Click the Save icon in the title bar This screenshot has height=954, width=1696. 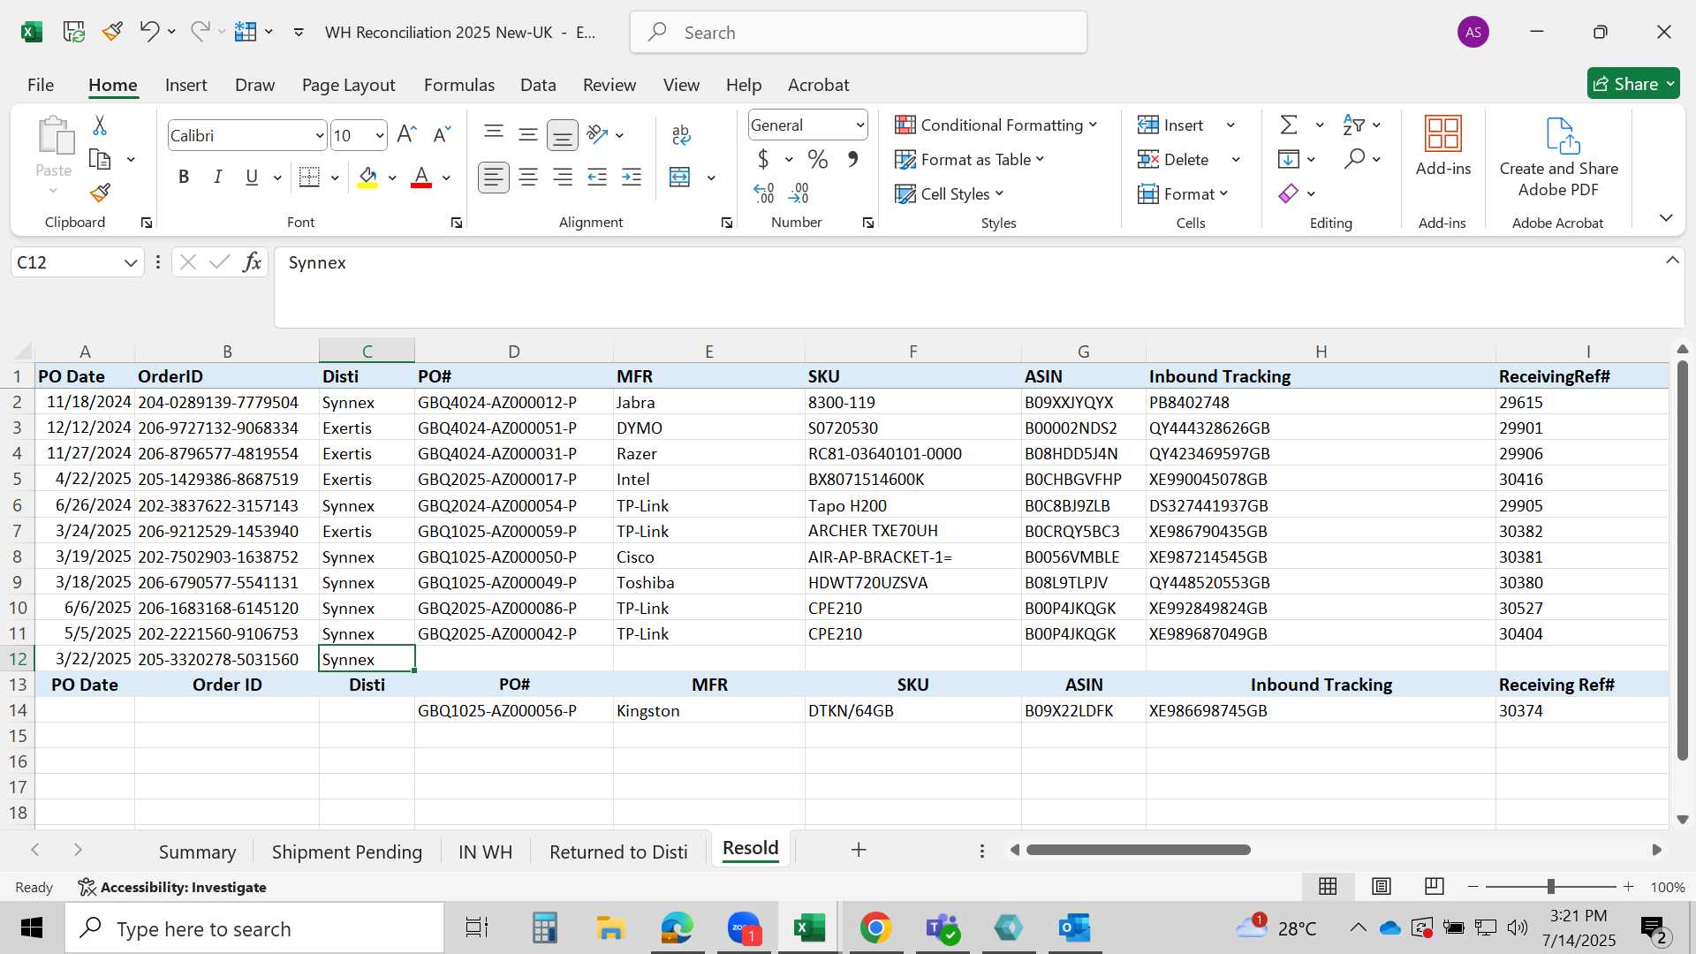(x=74, y=32)
